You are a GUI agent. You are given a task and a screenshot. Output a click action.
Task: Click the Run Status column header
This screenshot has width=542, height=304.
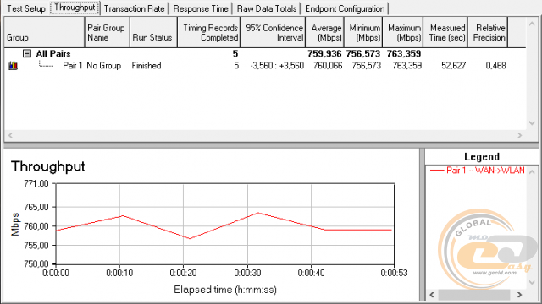153,32
